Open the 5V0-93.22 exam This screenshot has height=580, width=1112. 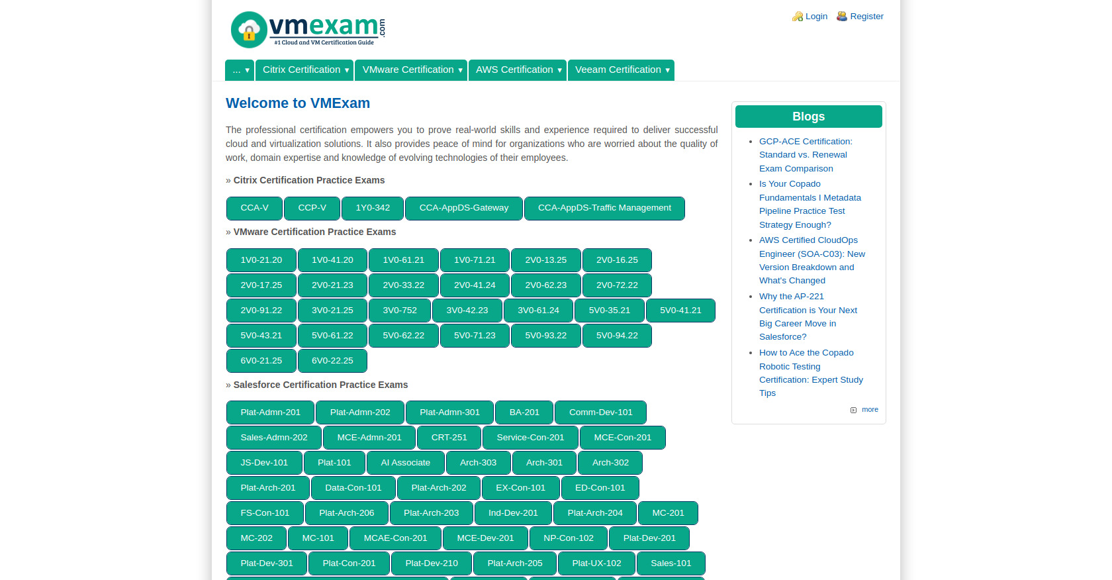pos(546,336)
